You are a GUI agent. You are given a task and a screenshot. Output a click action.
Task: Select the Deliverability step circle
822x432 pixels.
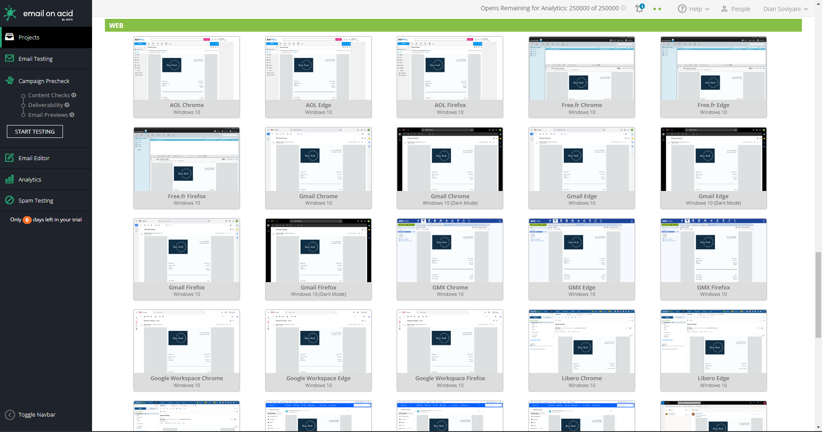click(x=24, y=105)
